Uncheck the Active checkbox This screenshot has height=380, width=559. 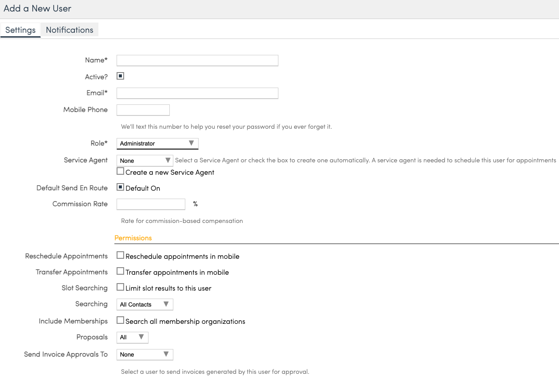point(120,76)
